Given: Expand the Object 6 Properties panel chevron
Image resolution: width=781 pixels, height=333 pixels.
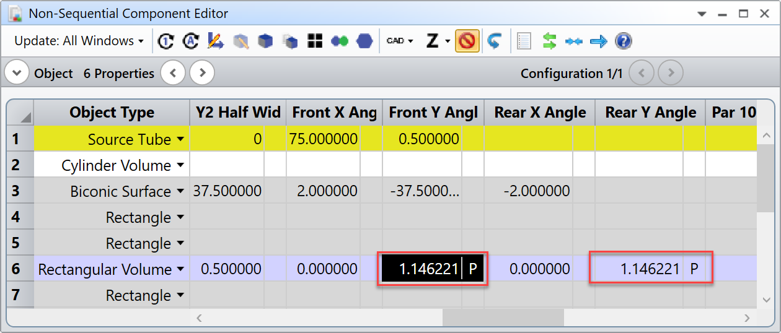Looking at the screenshot, I should (17, 74).
